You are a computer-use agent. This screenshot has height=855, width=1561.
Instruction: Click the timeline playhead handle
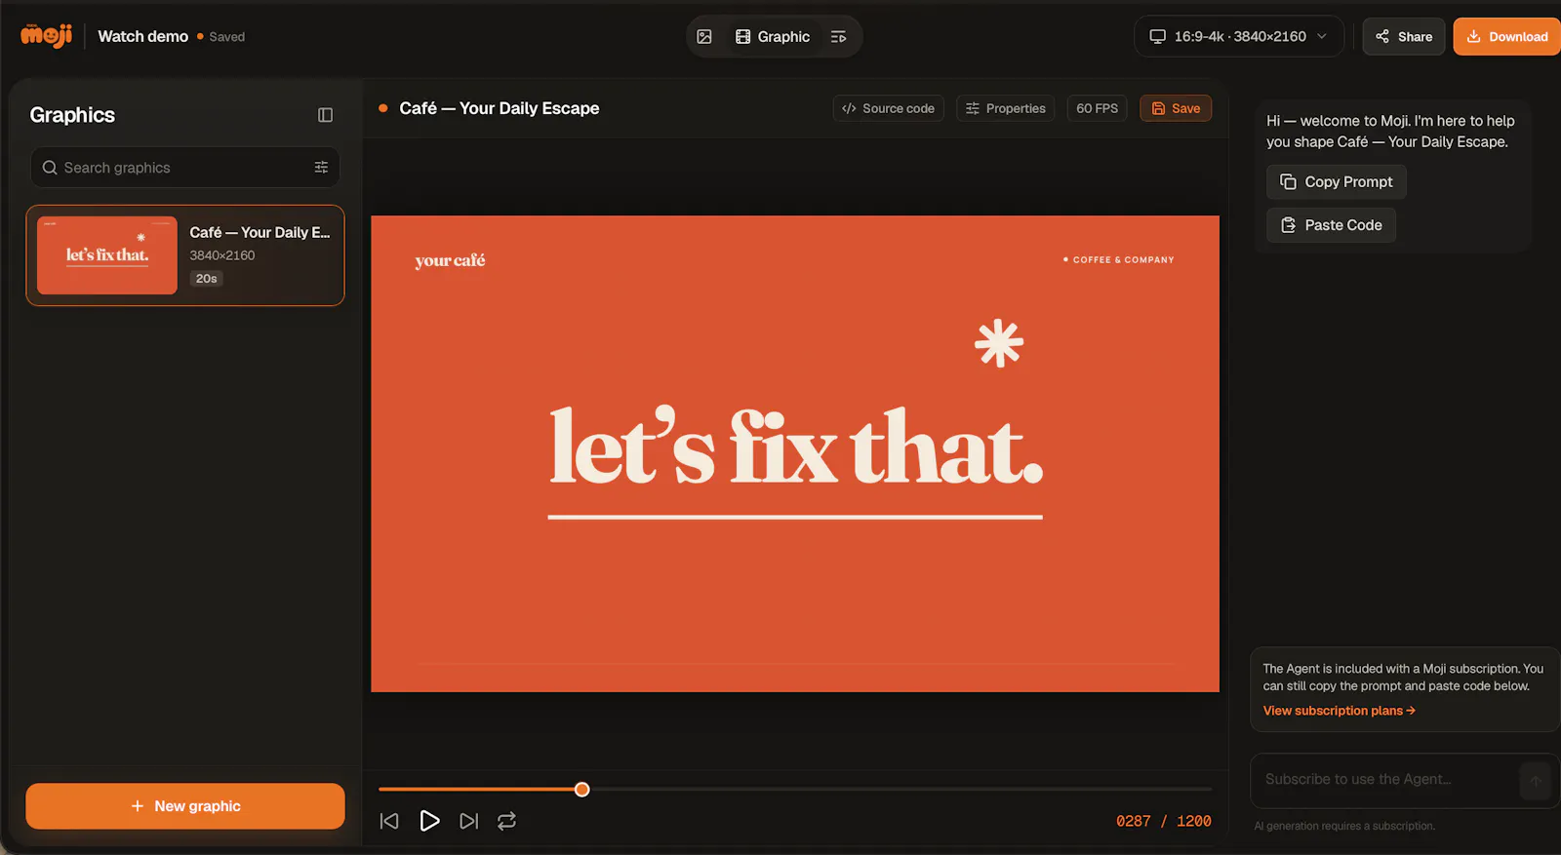point(582,790)
